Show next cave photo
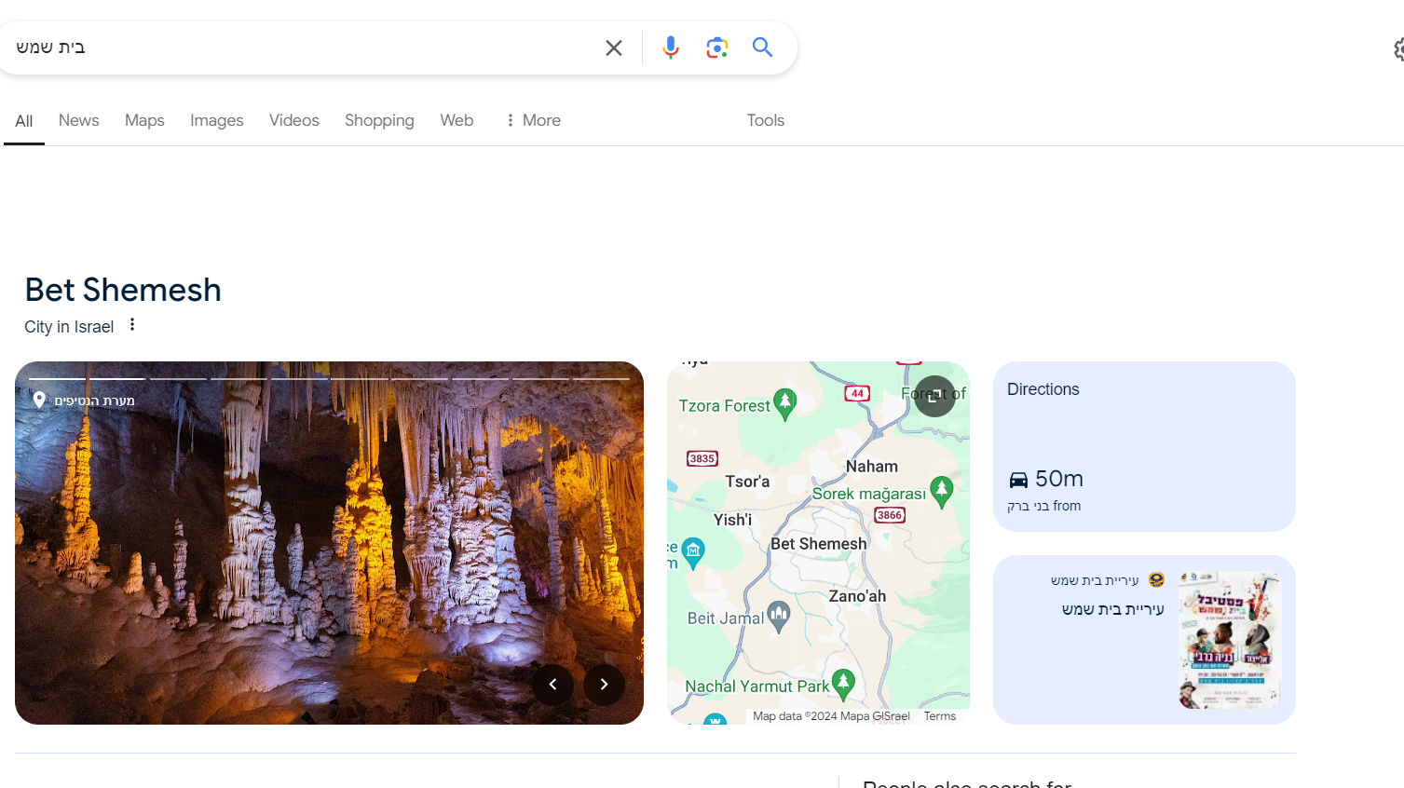The width and height of the screenshot is (1404, 788). tap(604, 685)
